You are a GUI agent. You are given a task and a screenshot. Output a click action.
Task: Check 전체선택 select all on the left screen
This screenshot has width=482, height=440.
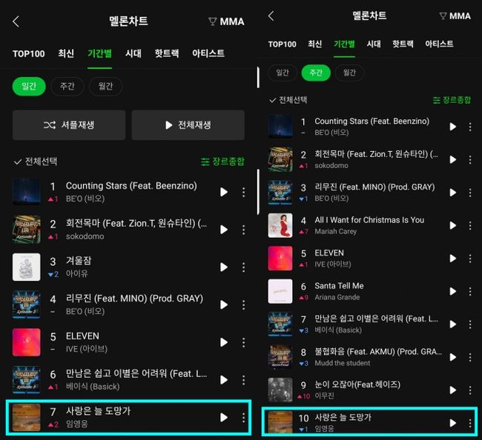click(36, 161)
